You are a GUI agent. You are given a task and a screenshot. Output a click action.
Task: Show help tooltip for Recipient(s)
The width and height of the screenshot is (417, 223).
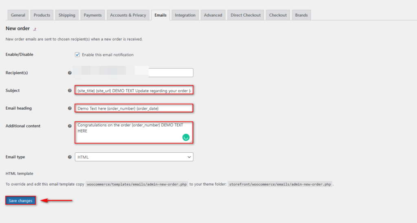click(x=70, y=73)
